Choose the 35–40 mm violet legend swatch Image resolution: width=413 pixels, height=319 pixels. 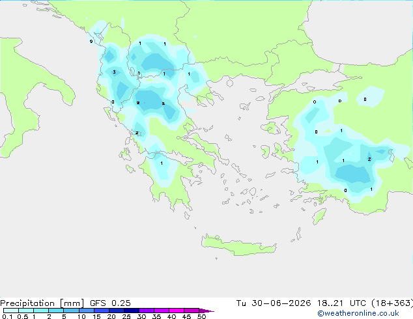[x=162, y=311]
